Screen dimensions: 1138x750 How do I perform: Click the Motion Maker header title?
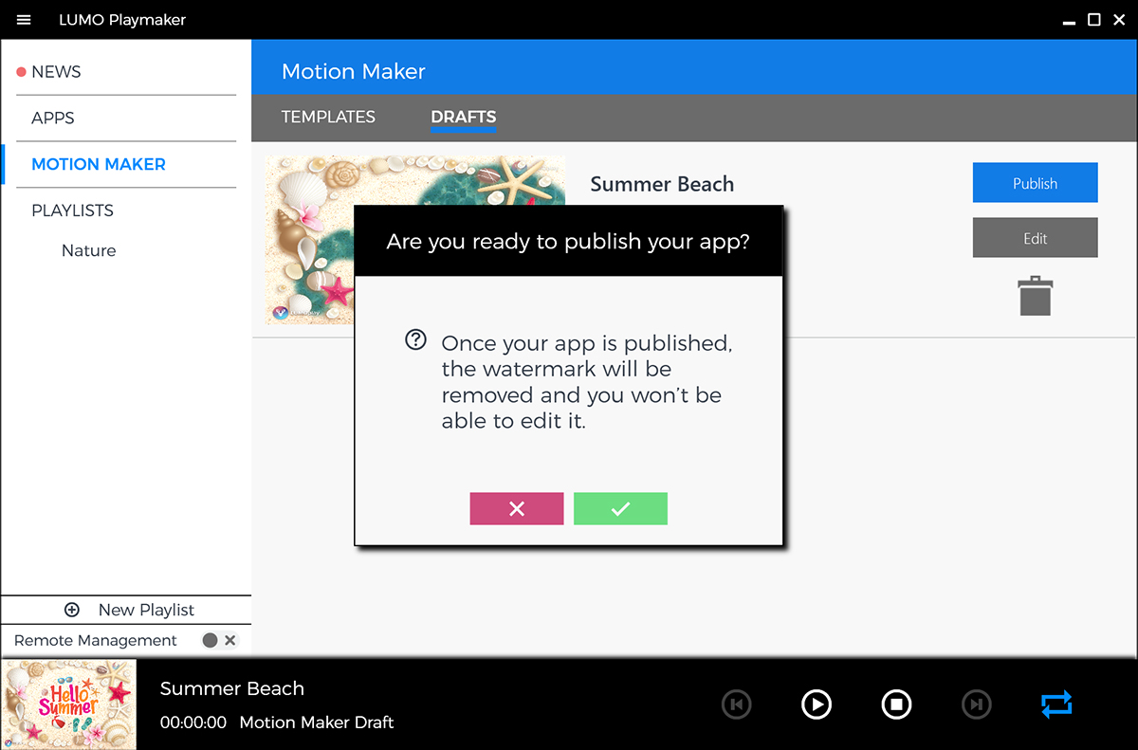(x=354, y=72)
